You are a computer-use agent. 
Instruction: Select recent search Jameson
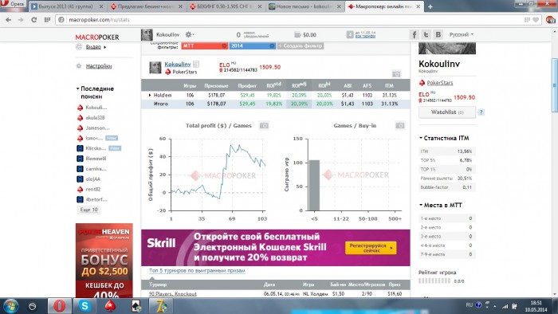97,128
